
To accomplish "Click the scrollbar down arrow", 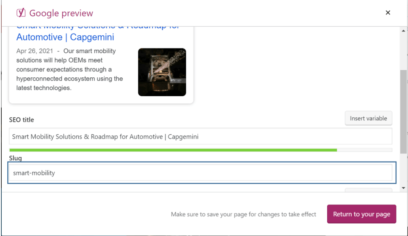I will [x=404, y=188].
